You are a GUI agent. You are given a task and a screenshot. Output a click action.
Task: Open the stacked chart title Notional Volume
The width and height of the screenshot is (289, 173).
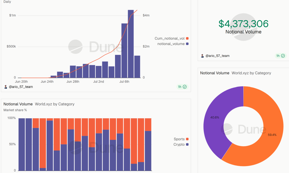click(x=18, y=104)
